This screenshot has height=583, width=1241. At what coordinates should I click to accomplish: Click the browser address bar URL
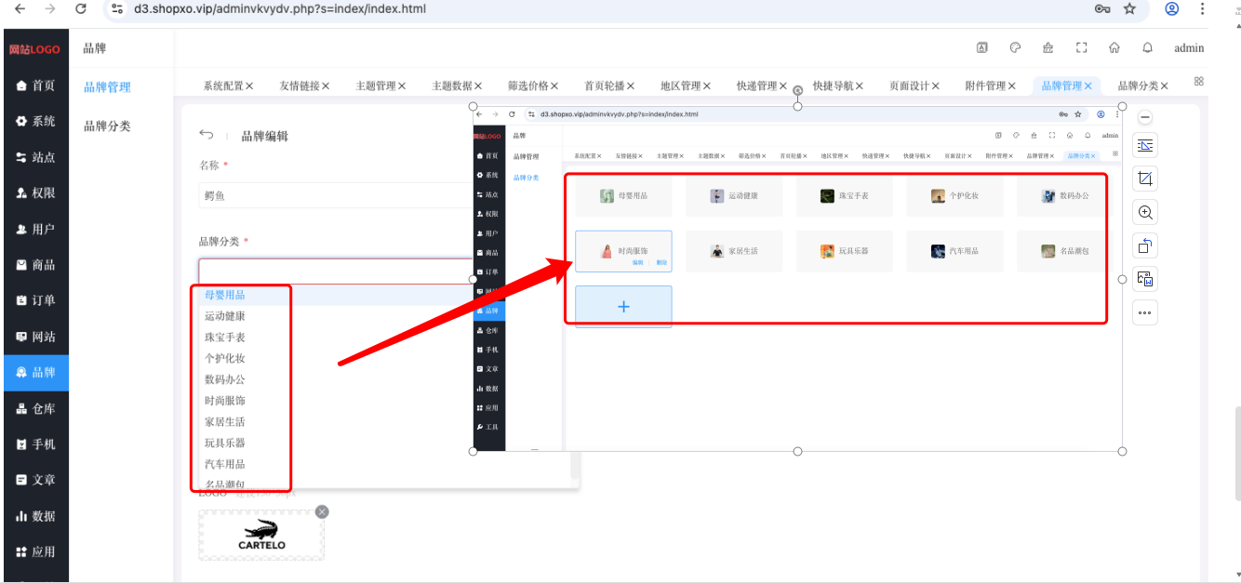coord(280,8)
